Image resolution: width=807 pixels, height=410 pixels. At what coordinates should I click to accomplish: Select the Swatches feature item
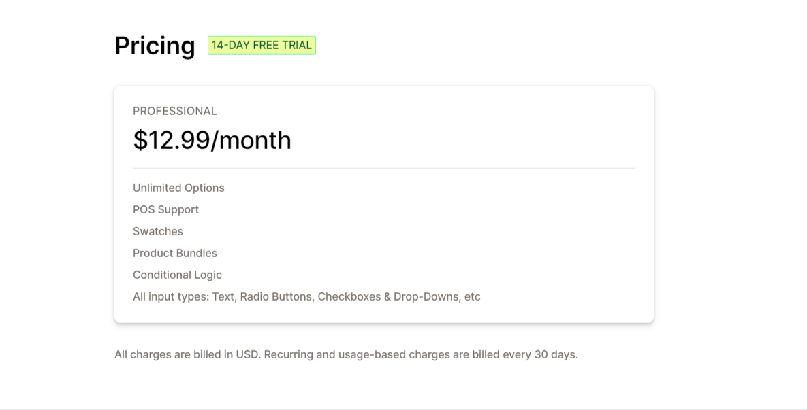tap(158, 231)
